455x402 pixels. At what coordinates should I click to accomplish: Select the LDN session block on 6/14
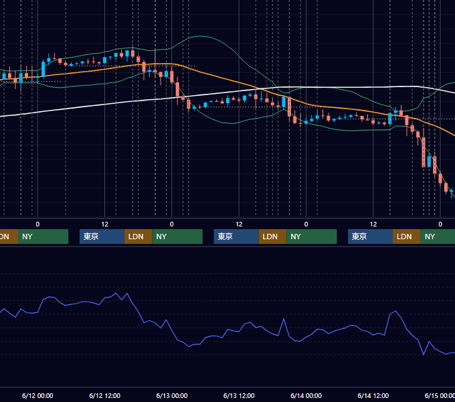tap(407, 237)
